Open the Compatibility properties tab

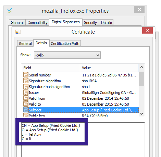[37, 23]
